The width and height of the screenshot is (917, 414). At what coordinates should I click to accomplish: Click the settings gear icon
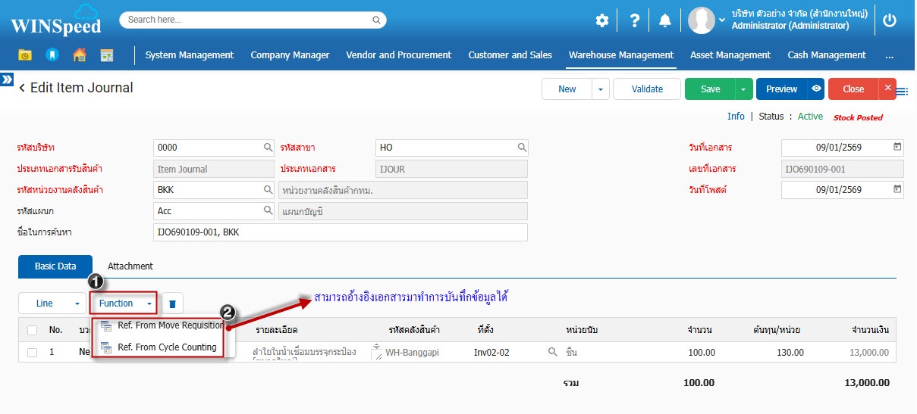(x=601, y=21)
